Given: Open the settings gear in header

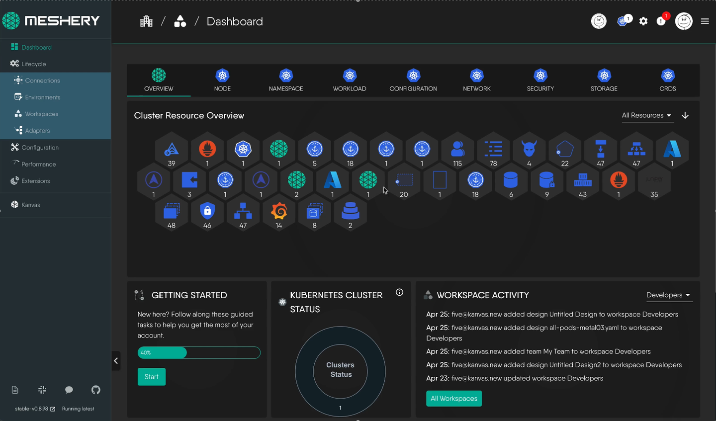Looking at the screenshot, I should (x=643, y=21).
